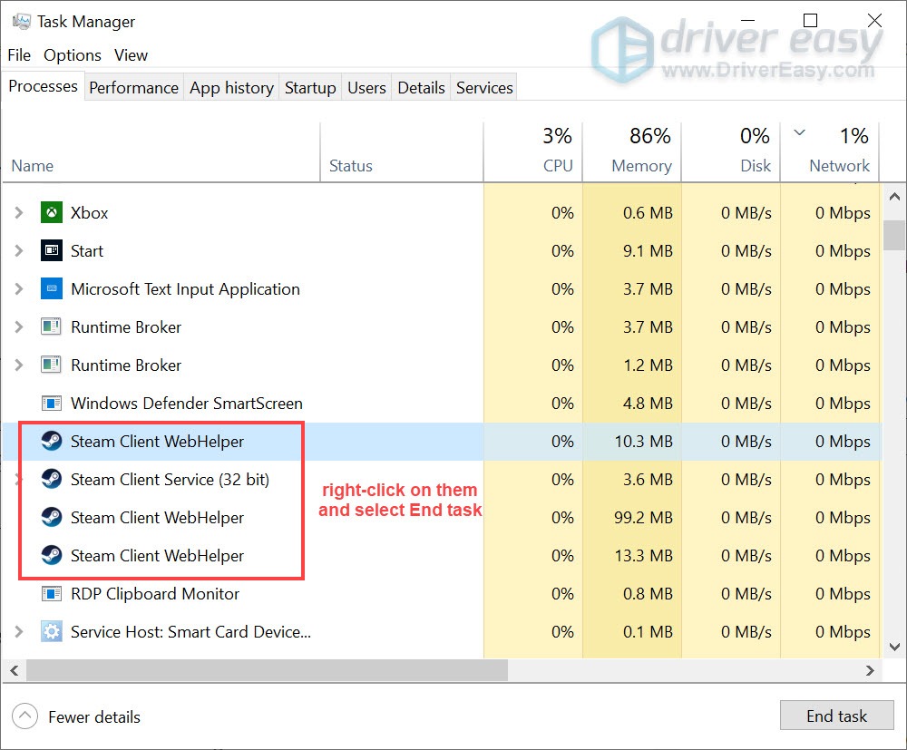This screenshot has height=750, width=907.
Task: Expand the Xbox process group
Action: 18,213
